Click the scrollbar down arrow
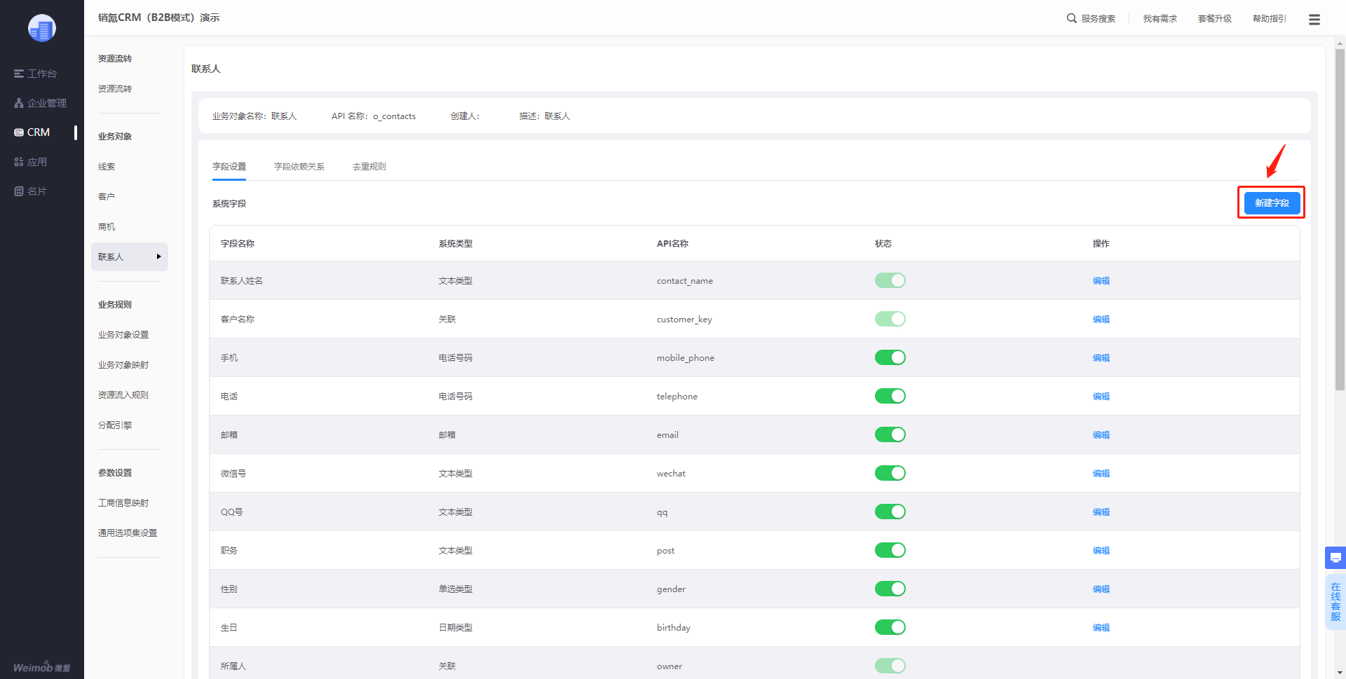The image size is (1346, 679). tap(1340, 673)
